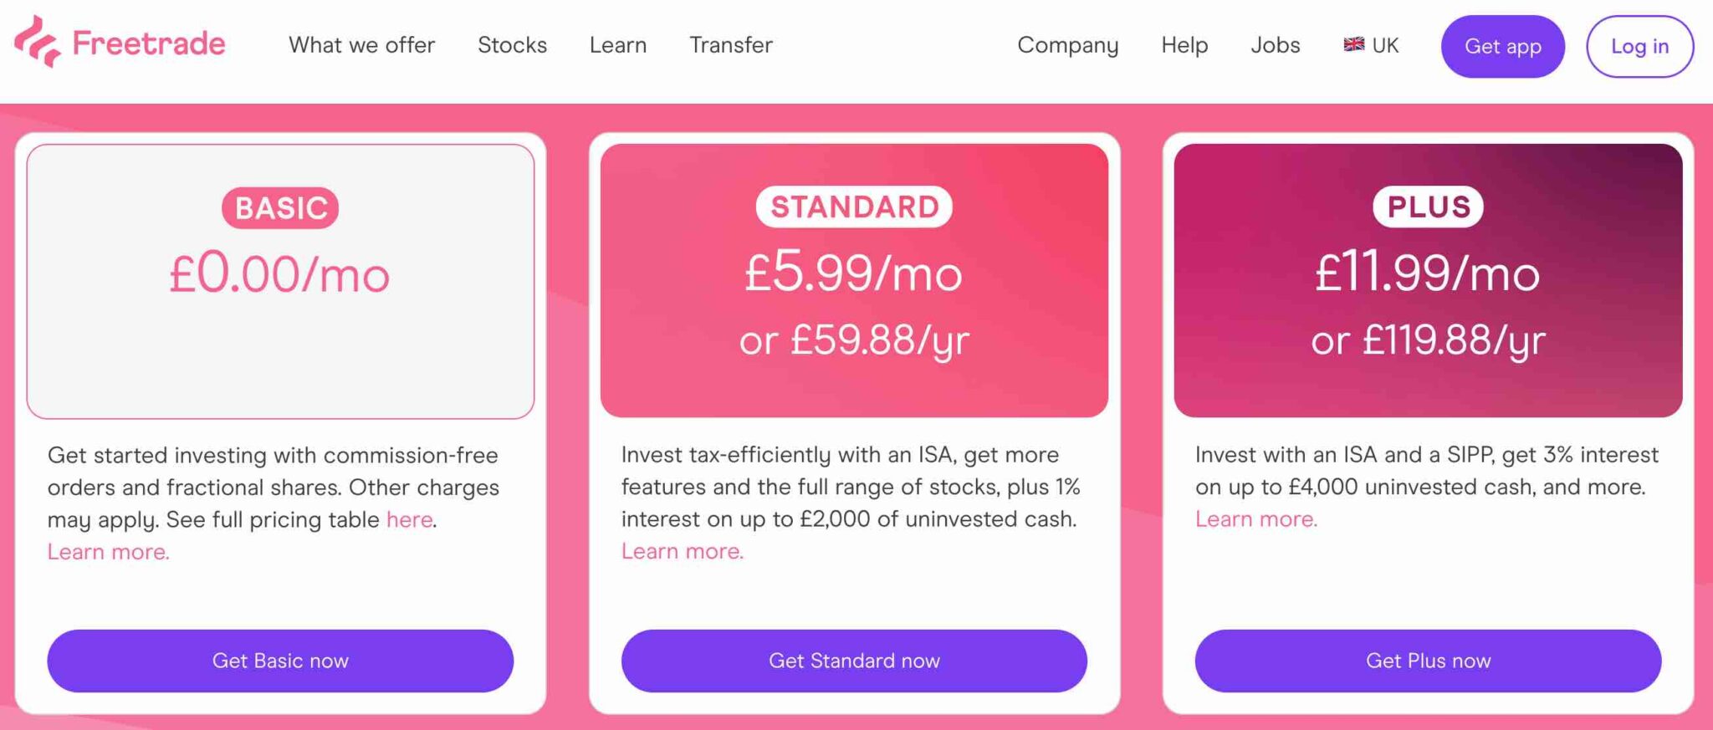Click the PLUS plan badge

click(x=1426, y=205)
